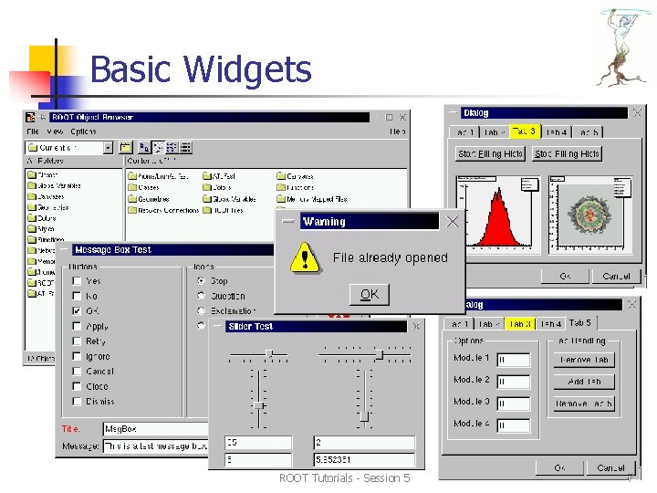Image resolution: width=657 pixels, height=493 pixels.
Task: Select ROOT Files folder in contents pane
Action: coord(223,210)
